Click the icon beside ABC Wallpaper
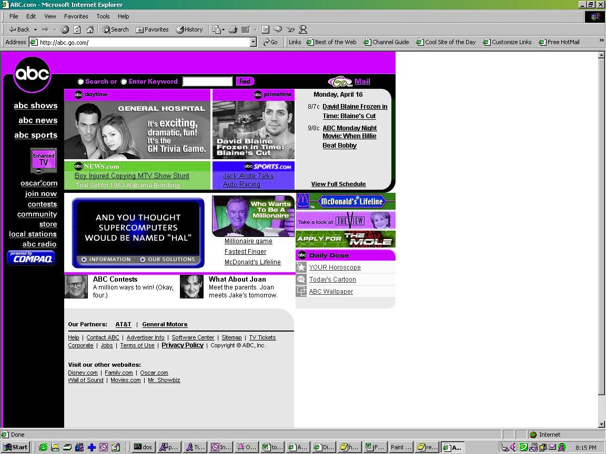The image size is (606, 454). 301,291
